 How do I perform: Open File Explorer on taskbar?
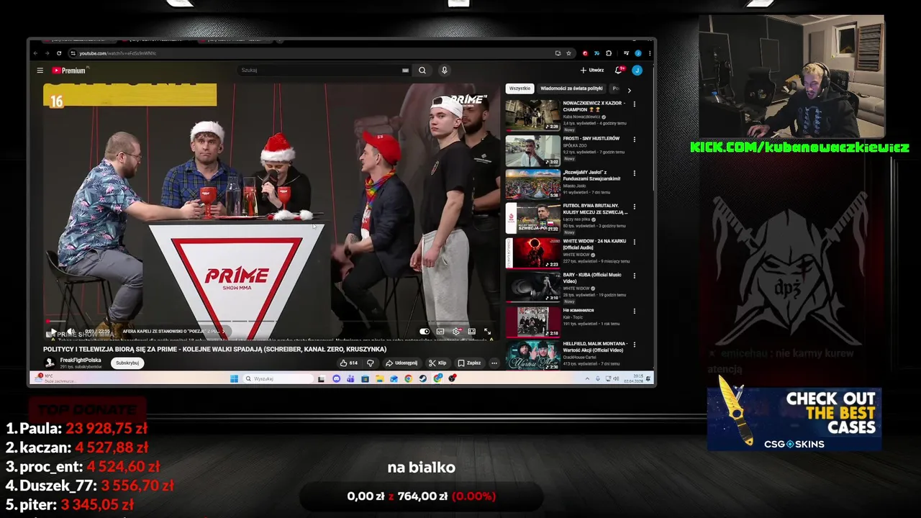[379, 379]
